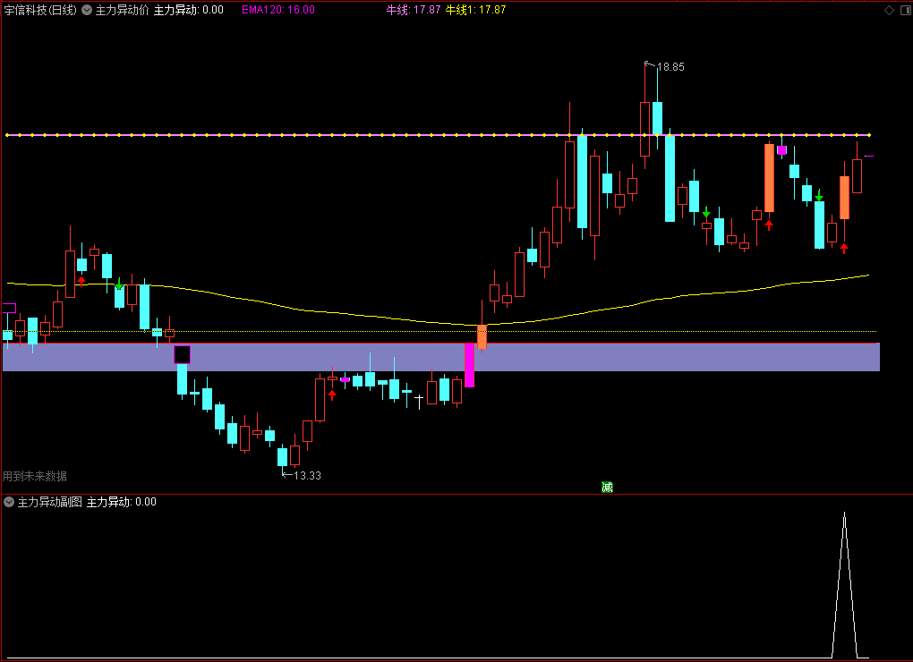Open the 主力异动价 indicator dropdown arrow

click(x=87, y=10)
